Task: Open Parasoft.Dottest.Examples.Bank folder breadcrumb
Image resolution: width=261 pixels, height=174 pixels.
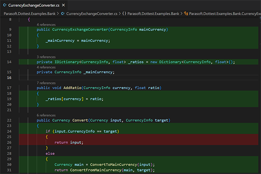Action: click(x=29, y=14)
